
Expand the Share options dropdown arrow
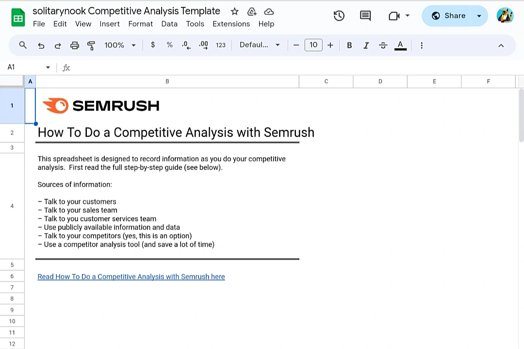pyautogui.click(x=479, y=16)
